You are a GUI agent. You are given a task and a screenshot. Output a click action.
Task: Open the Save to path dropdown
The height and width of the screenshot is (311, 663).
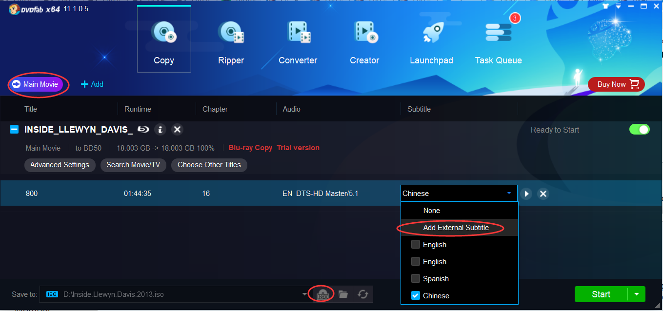pyautogui.click(x=305, y=294)
